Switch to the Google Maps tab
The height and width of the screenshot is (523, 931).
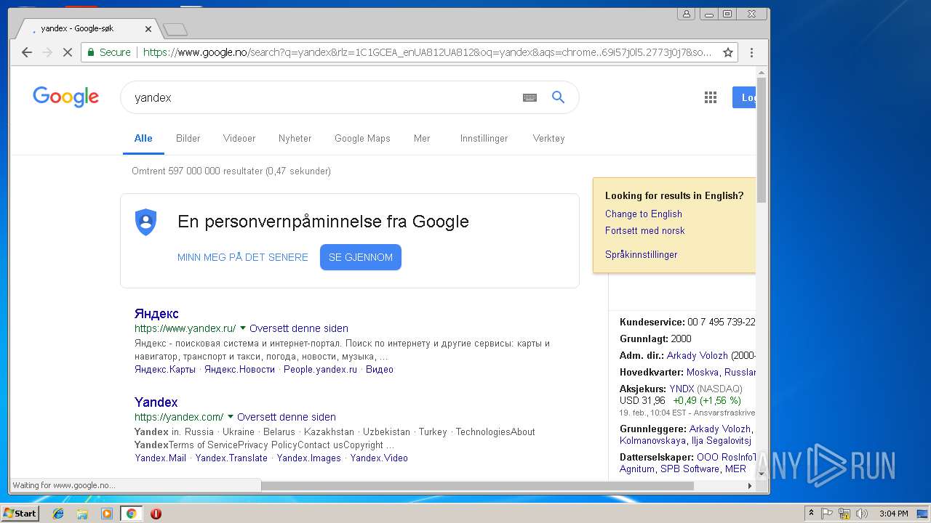tap(362, 138)
